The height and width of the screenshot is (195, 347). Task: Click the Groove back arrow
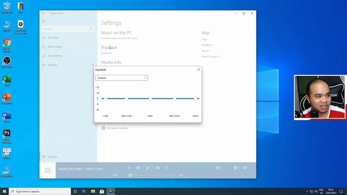(x=43, y=13)
